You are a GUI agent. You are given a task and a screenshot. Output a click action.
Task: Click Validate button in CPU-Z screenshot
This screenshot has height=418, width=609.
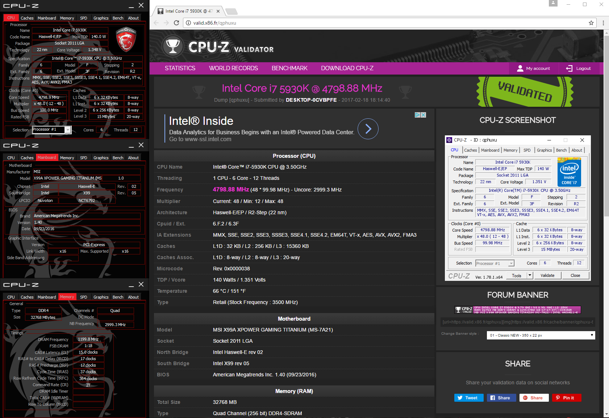(x=547, y=275)
